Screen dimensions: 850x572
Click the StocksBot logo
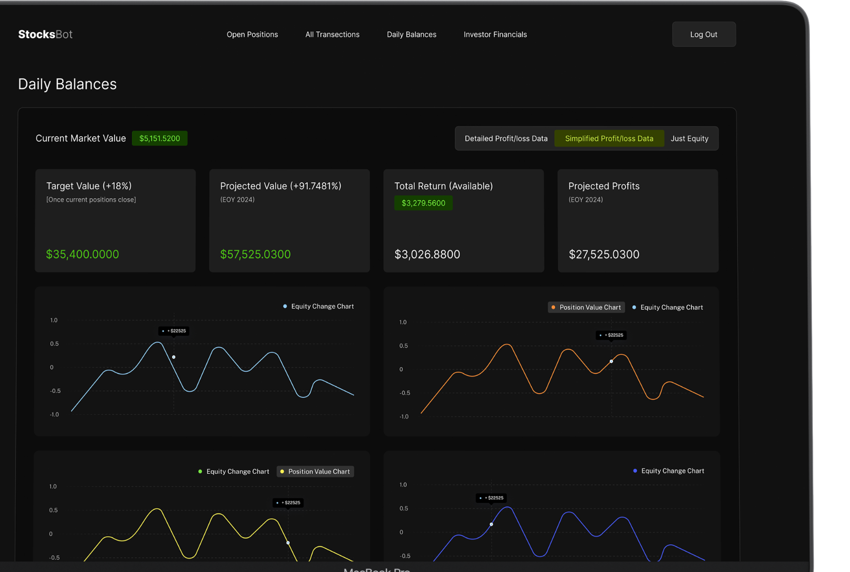(45, 34)
